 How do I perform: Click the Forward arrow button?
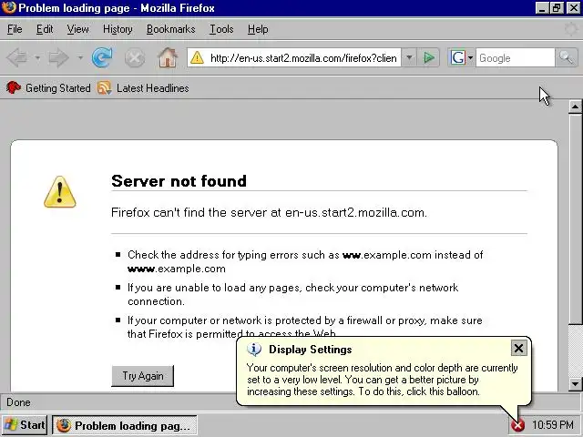click(x=58, y=57)
